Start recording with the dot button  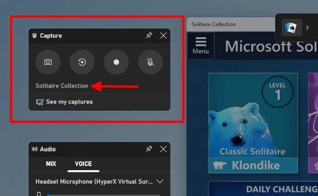[116, 62]
